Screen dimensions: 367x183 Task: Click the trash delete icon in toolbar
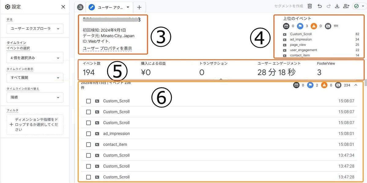click(x=310, y=6)
